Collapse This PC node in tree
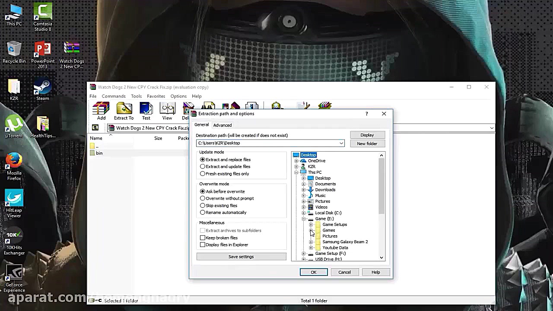 pos(296,172)
